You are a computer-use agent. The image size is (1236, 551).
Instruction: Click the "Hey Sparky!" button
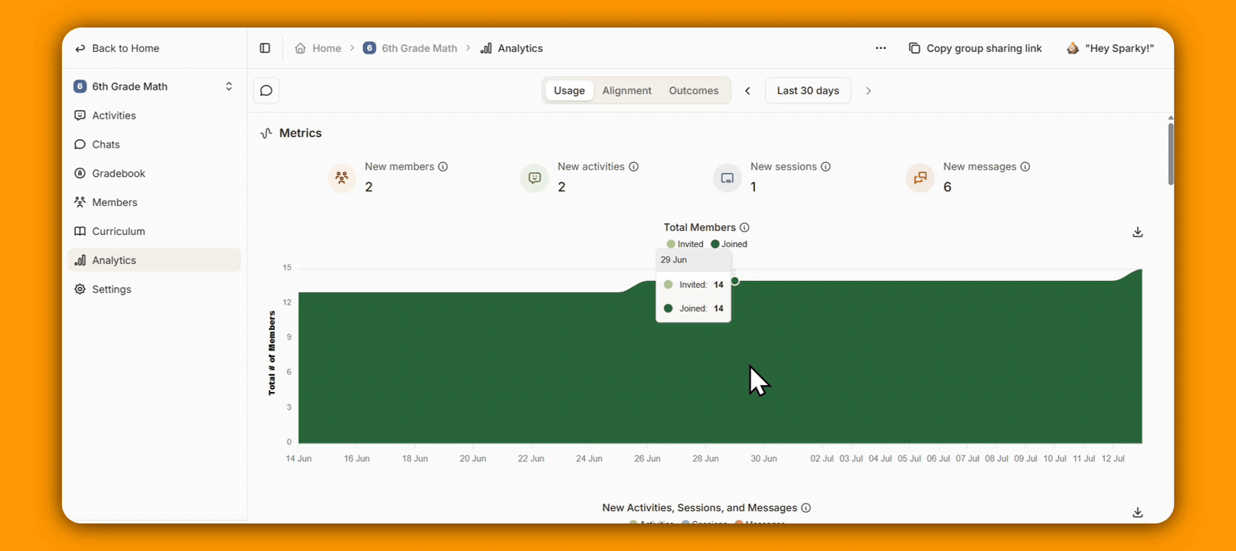coord(1110,48)
